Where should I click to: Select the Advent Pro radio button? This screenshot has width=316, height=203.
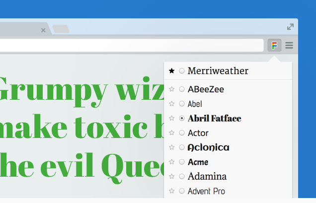click(x=182, y=191)
